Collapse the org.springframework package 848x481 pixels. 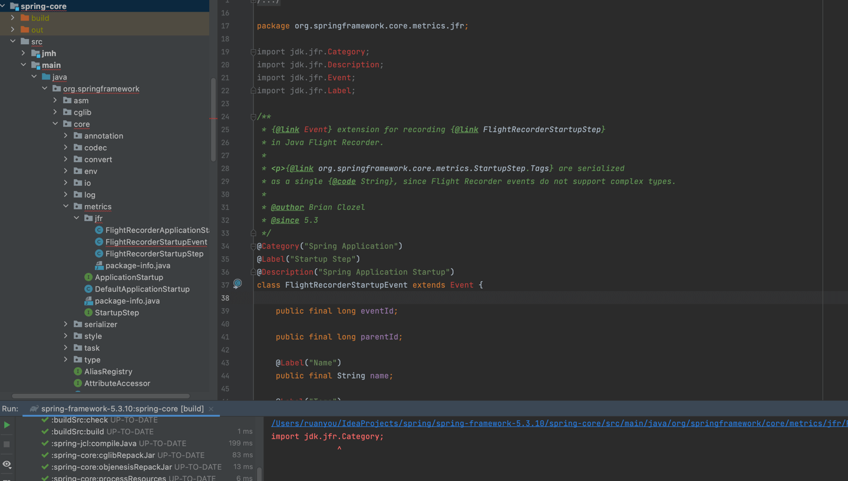45,88
